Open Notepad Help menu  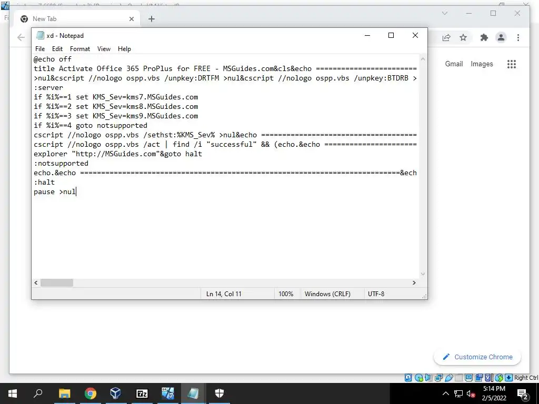tap(124, 49)
